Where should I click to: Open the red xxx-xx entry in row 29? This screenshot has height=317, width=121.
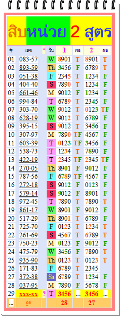point(29,294)
